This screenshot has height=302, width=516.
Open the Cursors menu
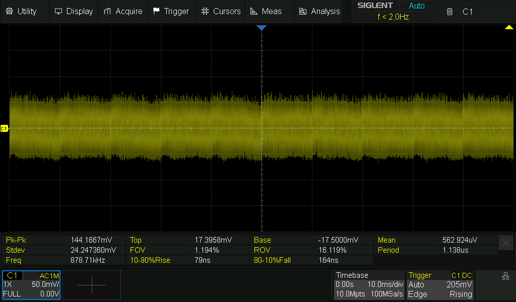coord(221,11)
